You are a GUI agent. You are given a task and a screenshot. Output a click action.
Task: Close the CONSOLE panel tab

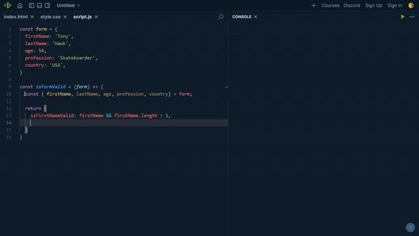[255, 16]
